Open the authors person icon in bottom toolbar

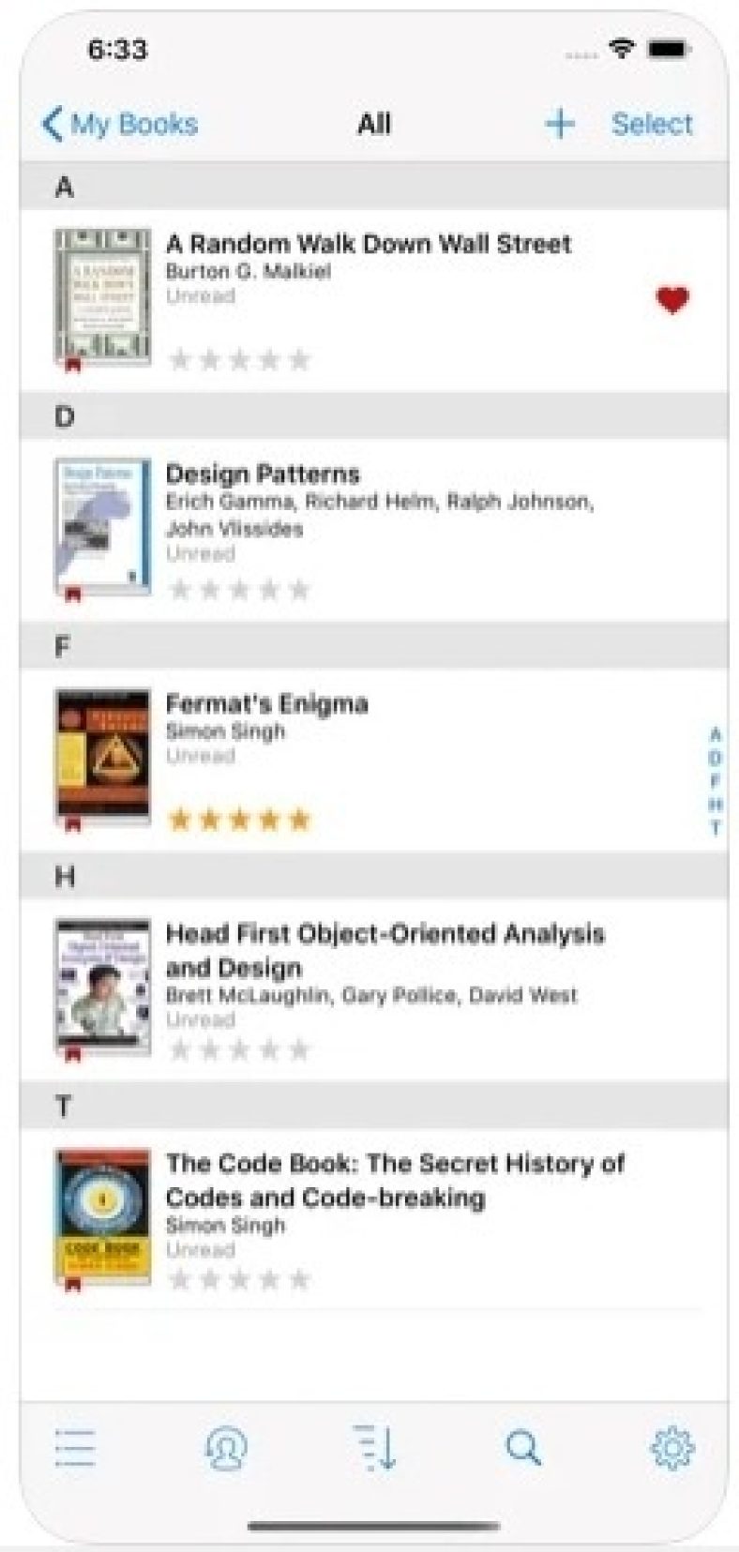tap(225, 1448)
